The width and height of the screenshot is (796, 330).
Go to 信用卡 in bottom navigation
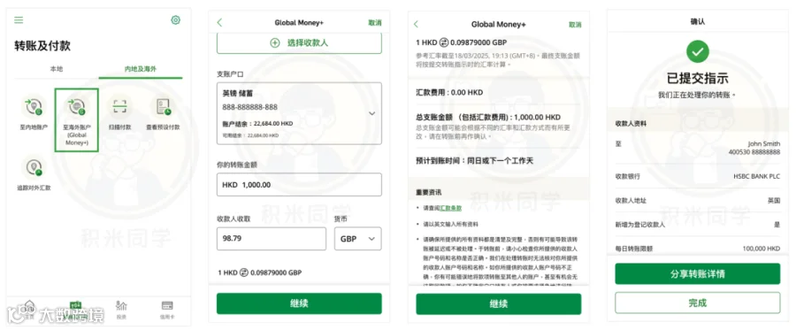[167, 311]
